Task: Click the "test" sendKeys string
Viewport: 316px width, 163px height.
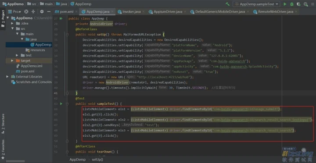Action: pos(150,125)
